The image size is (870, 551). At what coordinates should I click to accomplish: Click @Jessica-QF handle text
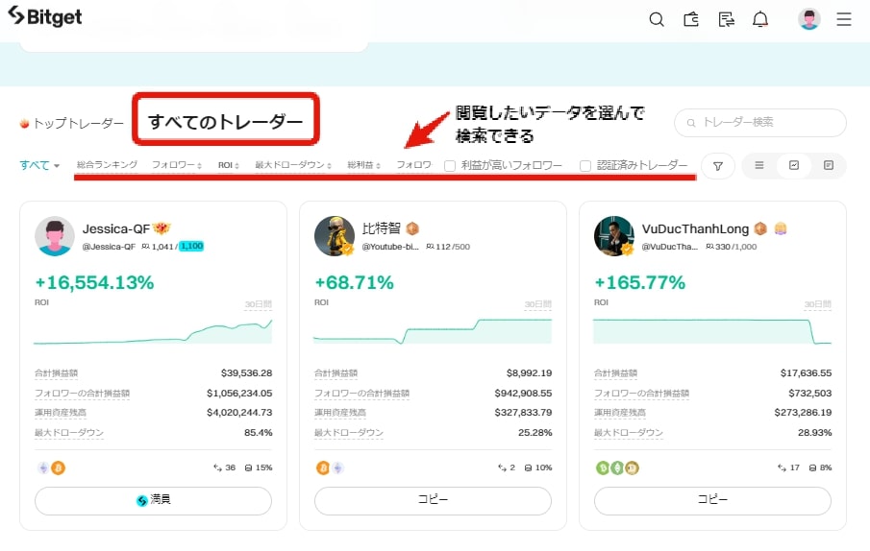point(109,247)
